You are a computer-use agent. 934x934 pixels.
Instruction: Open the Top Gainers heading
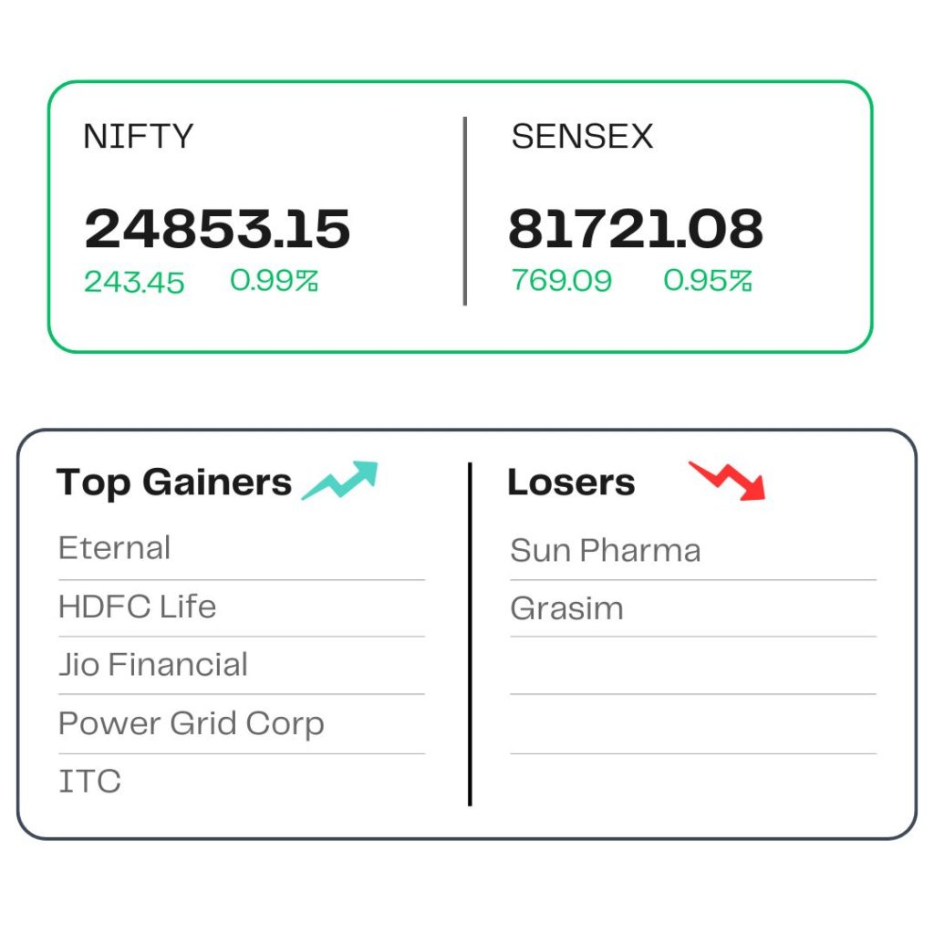click(174, 482)
